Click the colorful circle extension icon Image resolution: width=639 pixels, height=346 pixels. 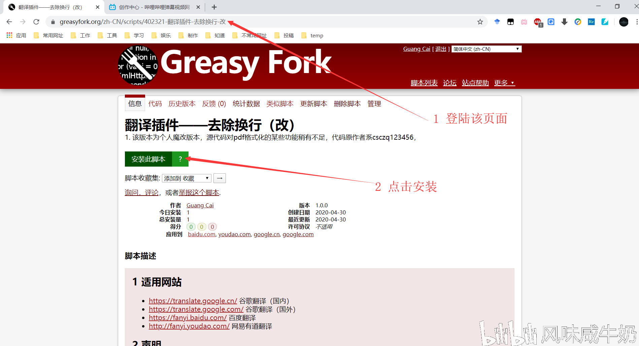[x=578, y=22]
